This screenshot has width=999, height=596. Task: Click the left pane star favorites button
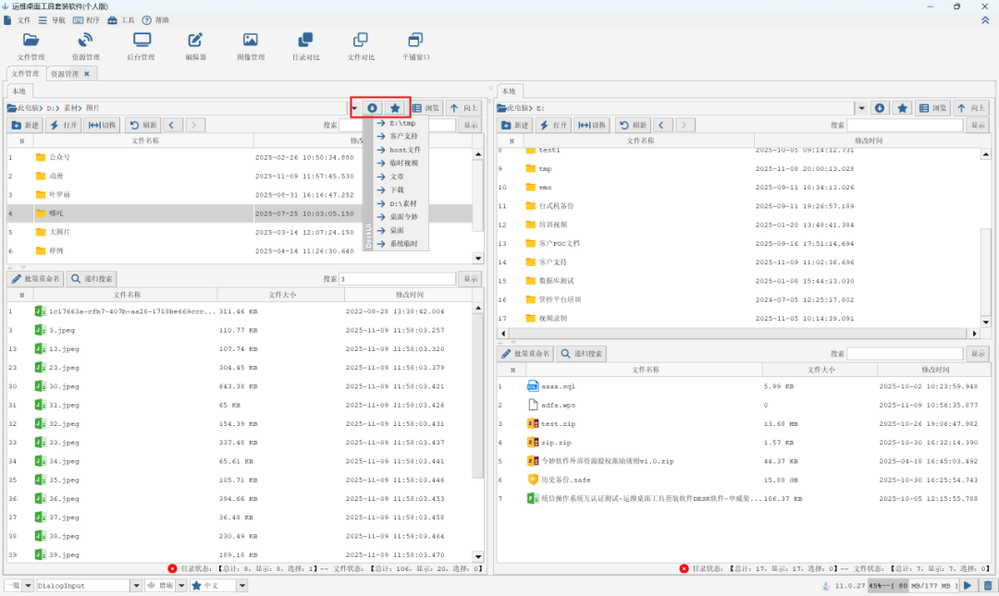(395, 108)
